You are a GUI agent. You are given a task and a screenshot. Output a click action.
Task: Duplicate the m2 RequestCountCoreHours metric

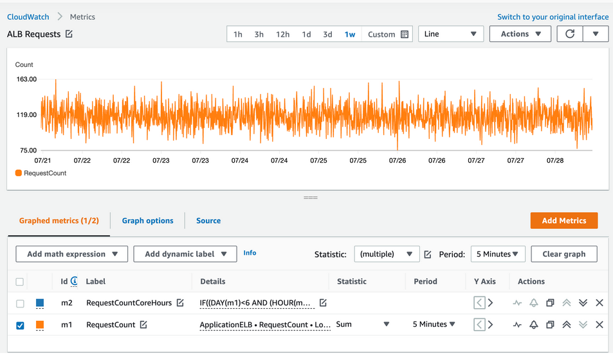click(x=550, y=303)
